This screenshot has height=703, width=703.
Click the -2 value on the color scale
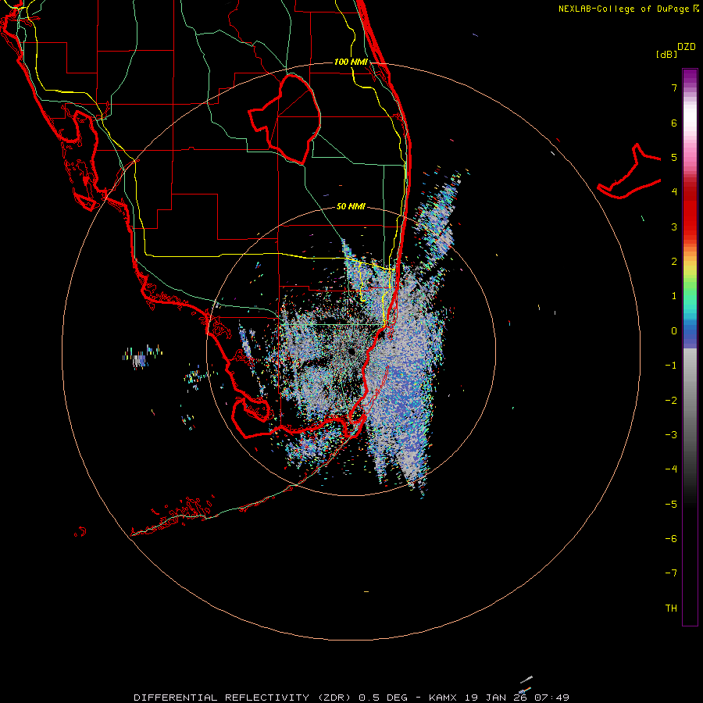pos(671,401)
